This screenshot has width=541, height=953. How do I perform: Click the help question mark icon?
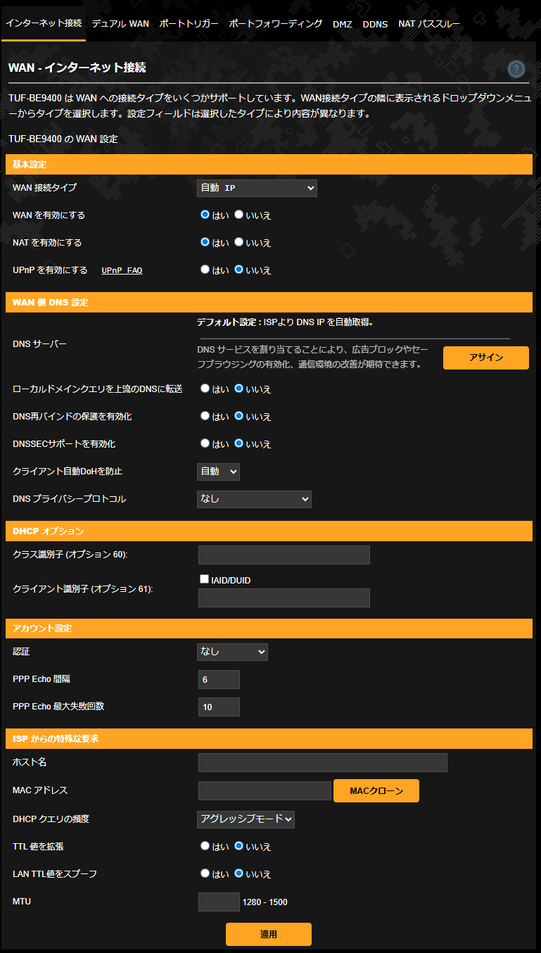(x=516, y=68)
